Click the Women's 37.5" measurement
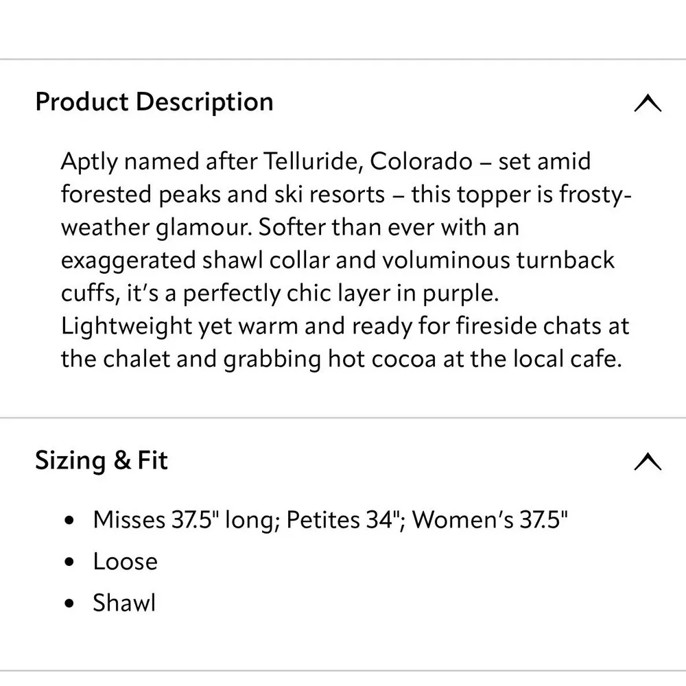The width and height of the screenshot is (686, 686). (491, 521)
